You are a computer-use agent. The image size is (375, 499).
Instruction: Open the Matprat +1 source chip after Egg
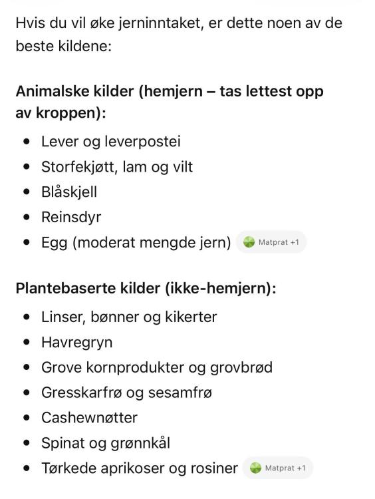coord(271,242)
